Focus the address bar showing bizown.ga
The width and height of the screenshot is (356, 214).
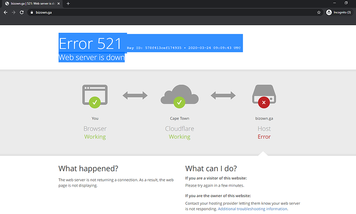coord(175,13)
